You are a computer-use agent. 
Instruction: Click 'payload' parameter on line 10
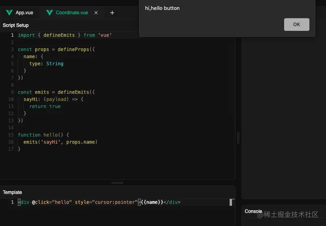56,99
